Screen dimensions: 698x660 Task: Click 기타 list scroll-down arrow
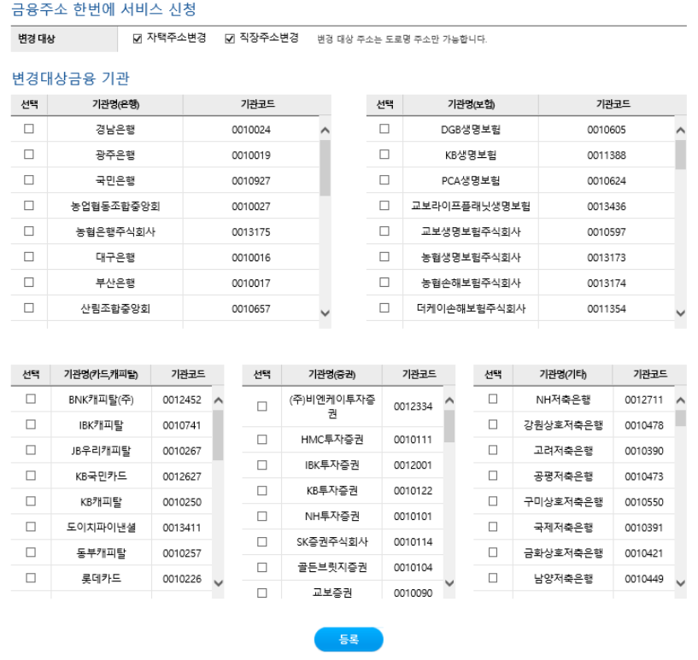tap(681, 583)
